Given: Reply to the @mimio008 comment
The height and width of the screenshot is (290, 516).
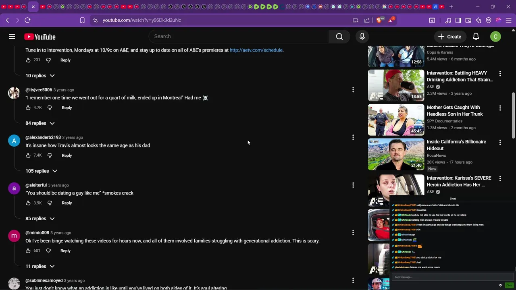Looking at the screenshot, I should [65, 251].
